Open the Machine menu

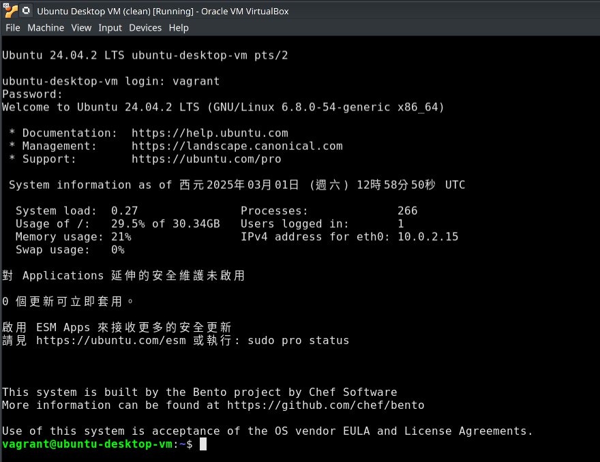pos(46,28)
